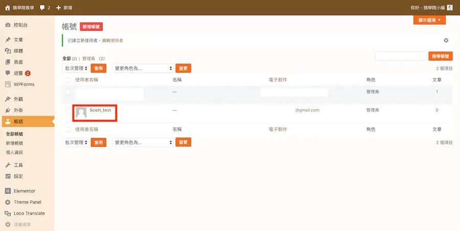Screen dimensions: 460x231
Task: Check the Scott_test row checkbox
Action: (x=68, y=111)
